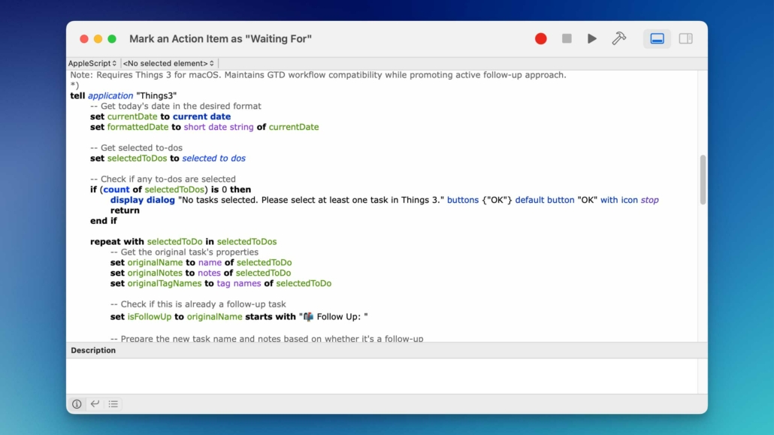Expand the "No selected element" popup

(168, 64)
